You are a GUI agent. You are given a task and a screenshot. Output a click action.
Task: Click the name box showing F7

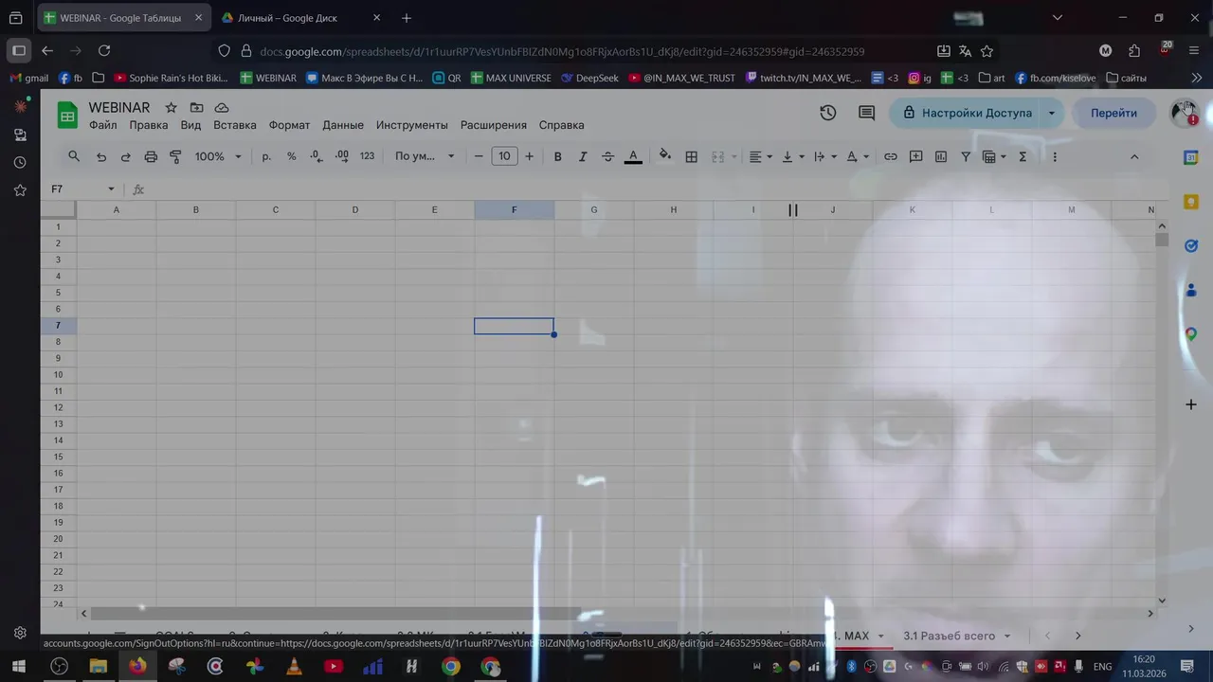click(82, 189)
